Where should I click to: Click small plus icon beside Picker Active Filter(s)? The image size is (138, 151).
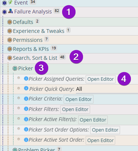point(19,118)
